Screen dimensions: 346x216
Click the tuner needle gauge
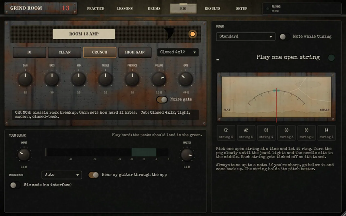[276, 97]
